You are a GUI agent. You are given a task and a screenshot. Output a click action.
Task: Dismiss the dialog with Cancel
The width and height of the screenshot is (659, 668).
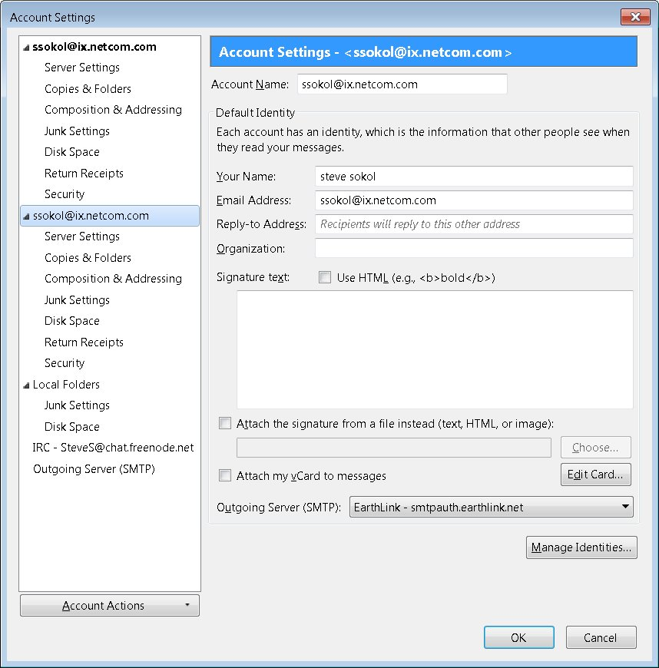(x=601, y=637)
